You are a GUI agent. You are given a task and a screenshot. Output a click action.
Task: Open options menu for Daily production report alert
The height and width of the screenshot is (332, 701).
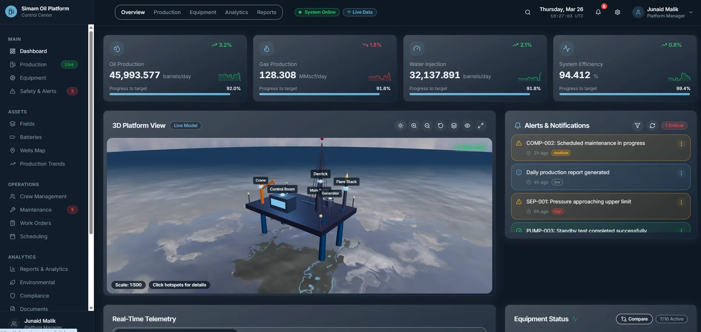(681, 173)
